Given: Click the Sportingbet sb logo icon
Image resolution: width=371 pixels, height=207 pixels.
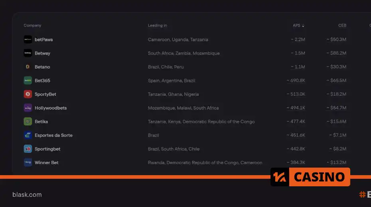Looking at the screenshot, I should (28, 149).
